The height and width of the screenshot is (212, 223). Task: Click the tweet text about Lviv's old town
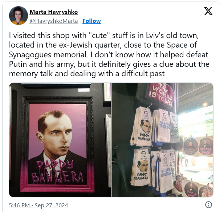tap(109, 54)
